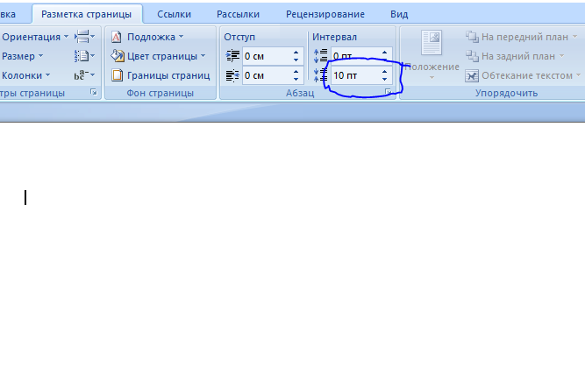The width and height of the screenshot is (585, 374).
Task: Open the Абзац dialog launcher
Action: point(389,91)
